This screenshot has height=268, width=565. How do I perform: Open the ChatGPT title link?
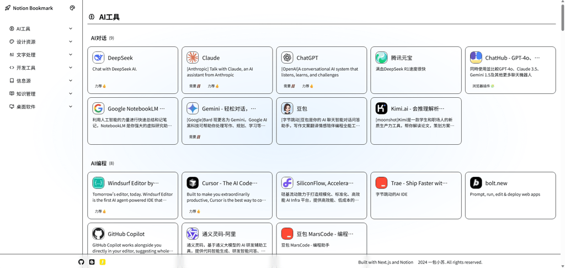[x=307, y=57]
